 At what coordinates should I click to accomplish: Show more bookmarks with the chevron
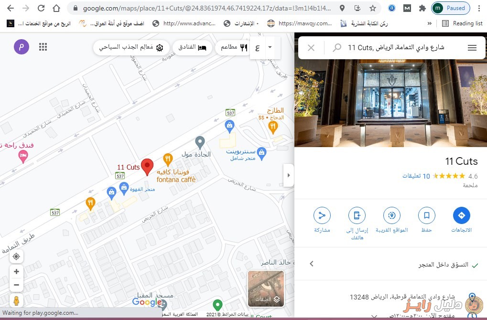click(x=430, y=23)
